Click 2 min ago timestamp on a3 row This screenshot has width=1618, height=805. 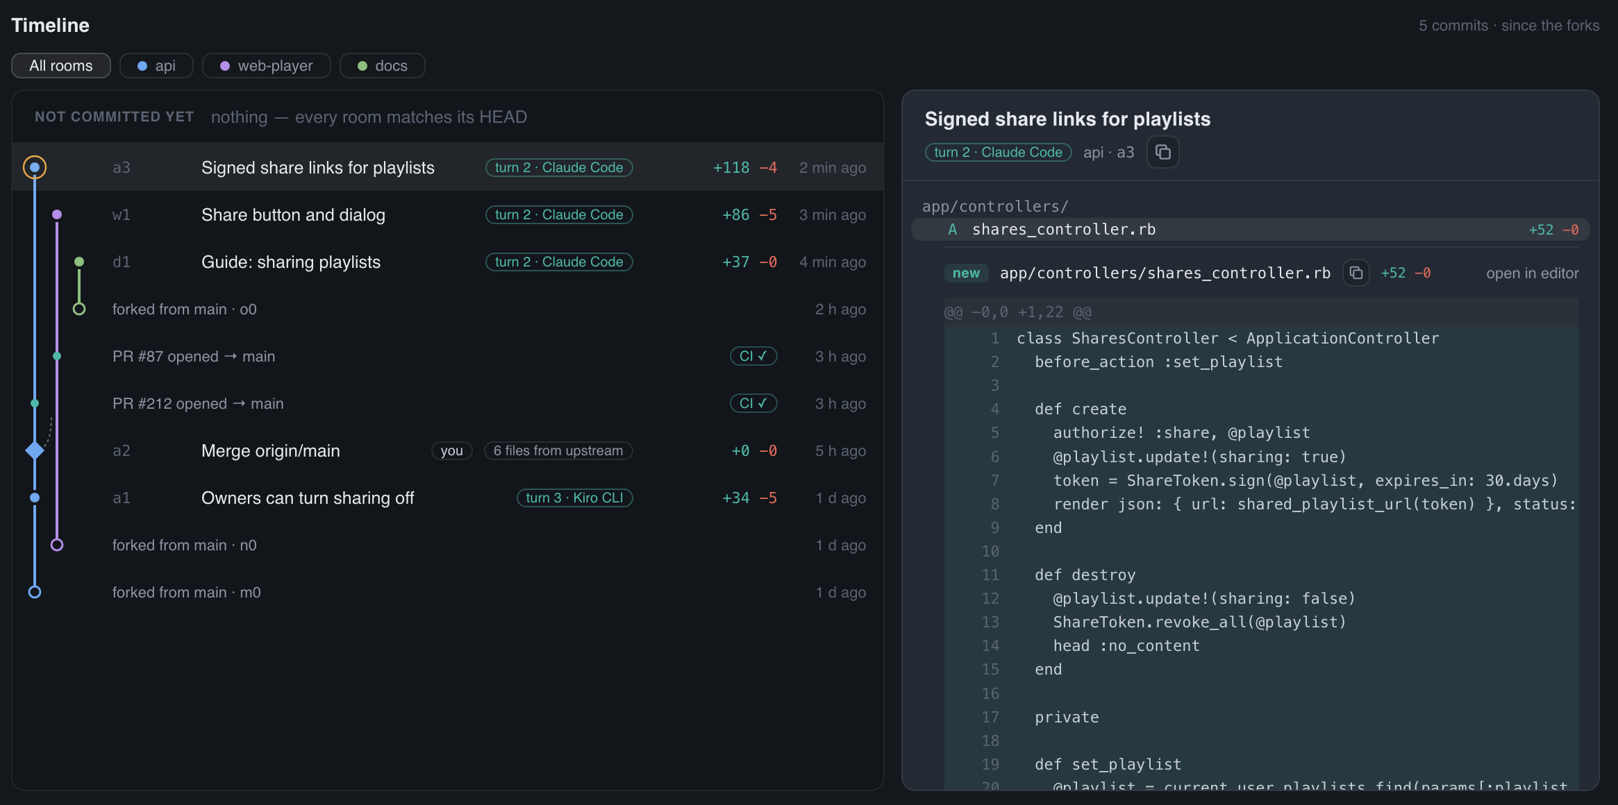tap(833, 168)
